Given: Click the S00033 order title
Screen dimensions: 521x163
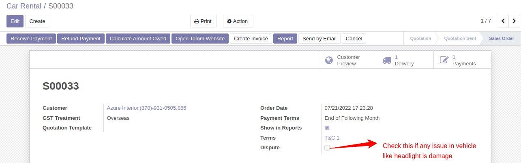Looking at the screenshot, I should point(61,86).
